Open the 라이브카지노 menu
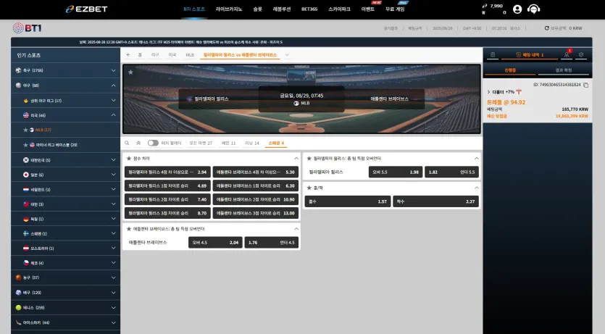This screenshot has width=605, height=334. coord(229,9)
